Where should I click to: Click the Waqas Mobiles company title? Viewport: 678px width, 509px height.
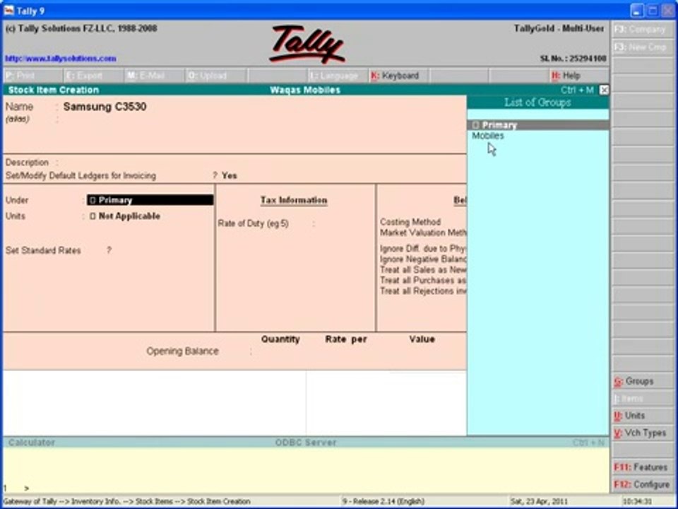[x=305, y=90]
